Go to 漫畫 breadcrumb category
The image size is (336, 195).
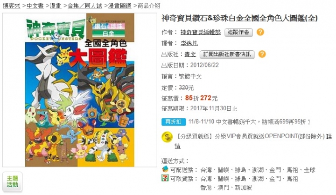point(56,6)
